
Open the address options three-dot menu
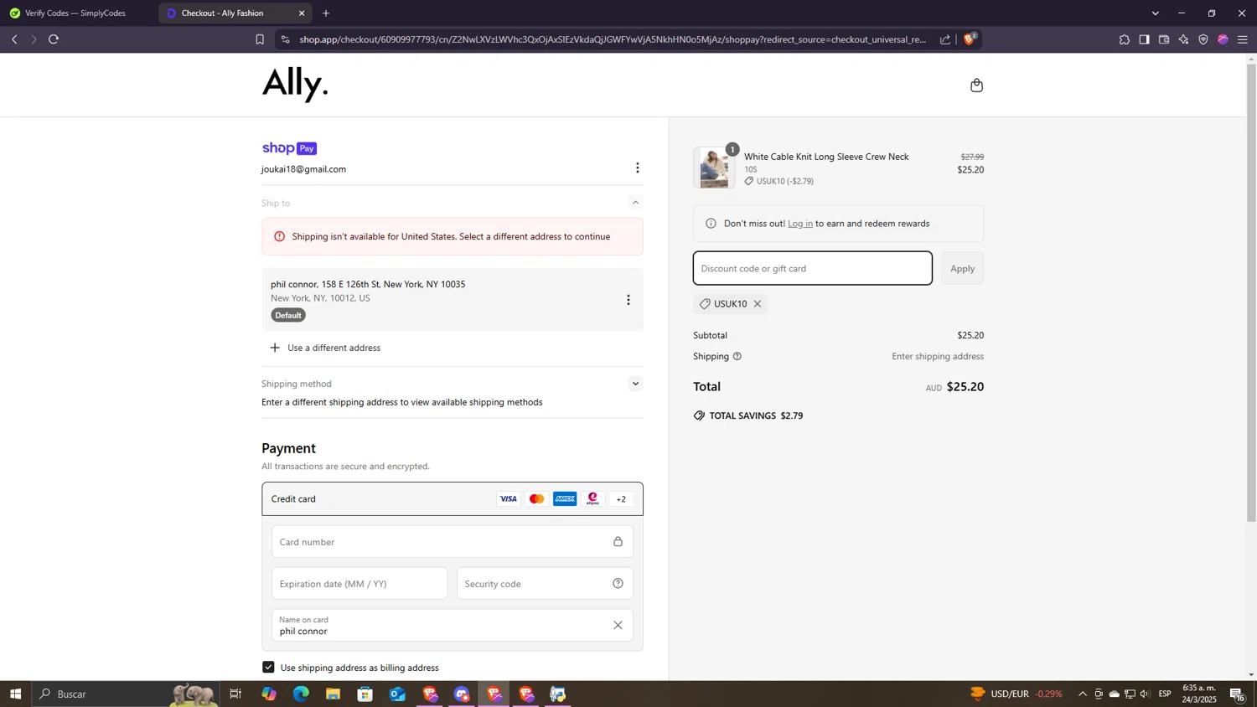coord(628,300)
